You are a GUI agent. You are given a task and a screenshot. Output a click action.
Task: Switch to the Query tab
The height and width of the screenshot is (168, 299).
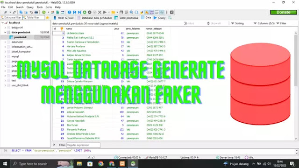tap(160, 18)
